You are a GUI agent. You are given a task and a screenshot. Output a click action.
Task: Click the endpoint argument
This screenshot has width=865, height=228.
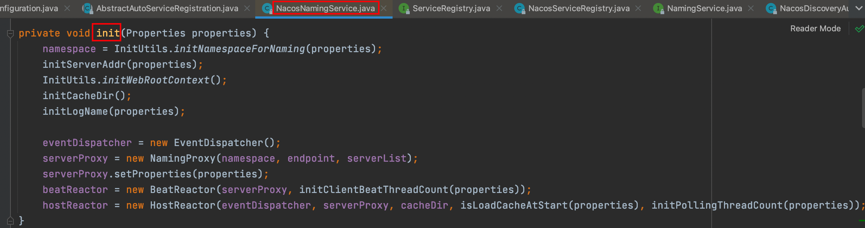311,158
